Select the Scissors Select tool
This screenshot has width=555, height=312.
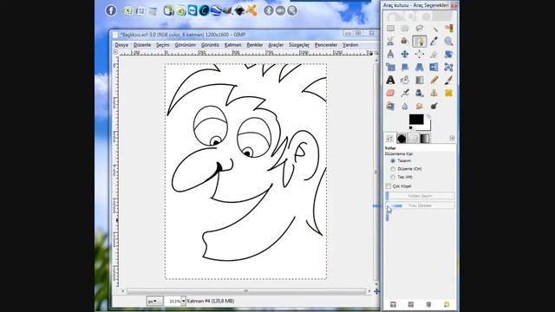390,42
